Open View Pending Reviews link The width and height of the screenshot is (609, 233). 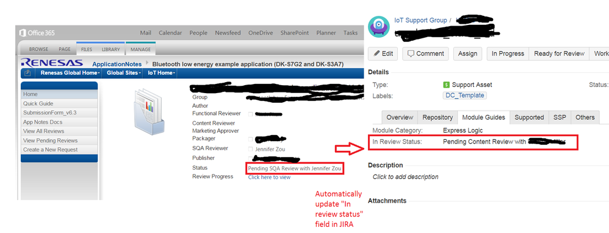coord(59,141)
